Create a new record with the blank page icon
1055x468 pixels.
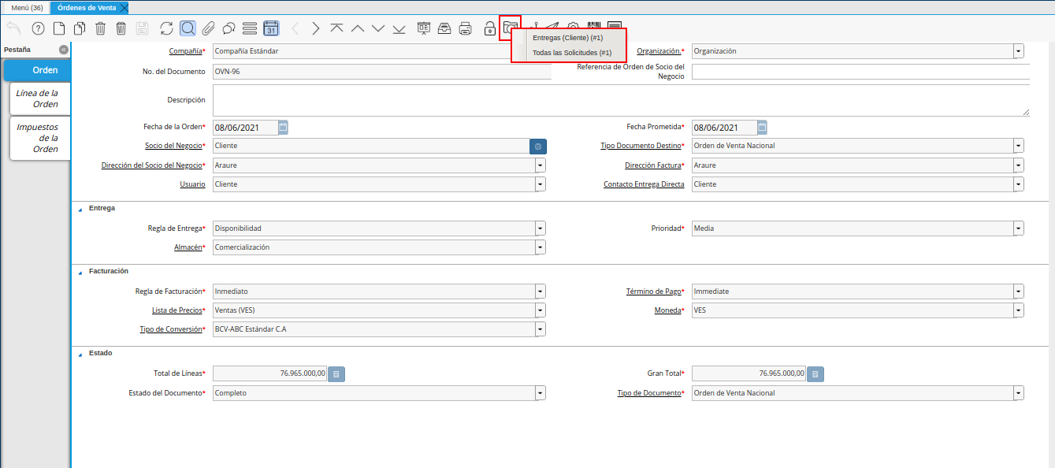coord(59,28)
